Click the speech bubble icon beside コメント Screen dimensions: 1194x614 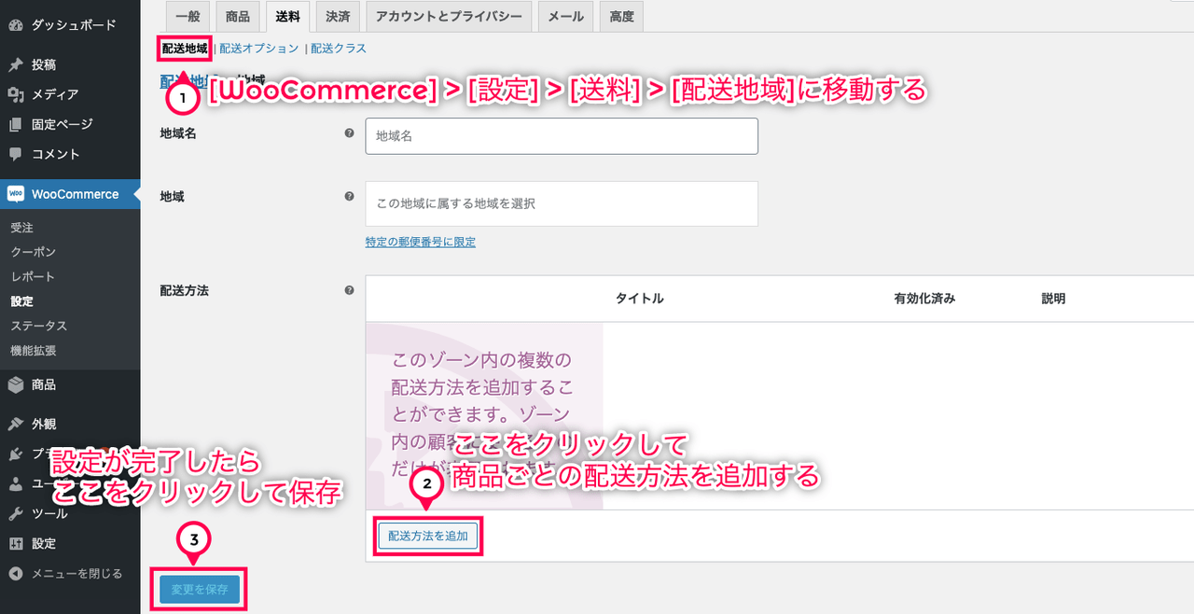click(x=15, y=154)
